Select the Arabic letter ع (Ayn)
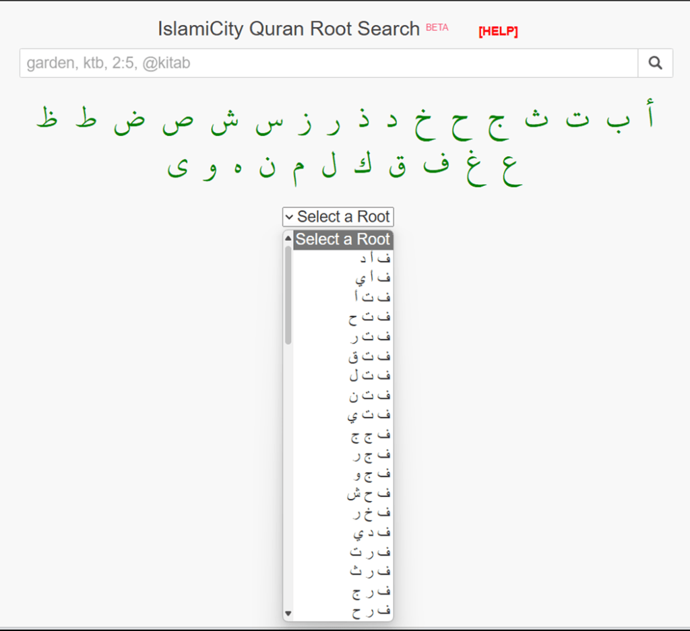The image size is (690, 631). pyautogui.click(x=512, y=170)
